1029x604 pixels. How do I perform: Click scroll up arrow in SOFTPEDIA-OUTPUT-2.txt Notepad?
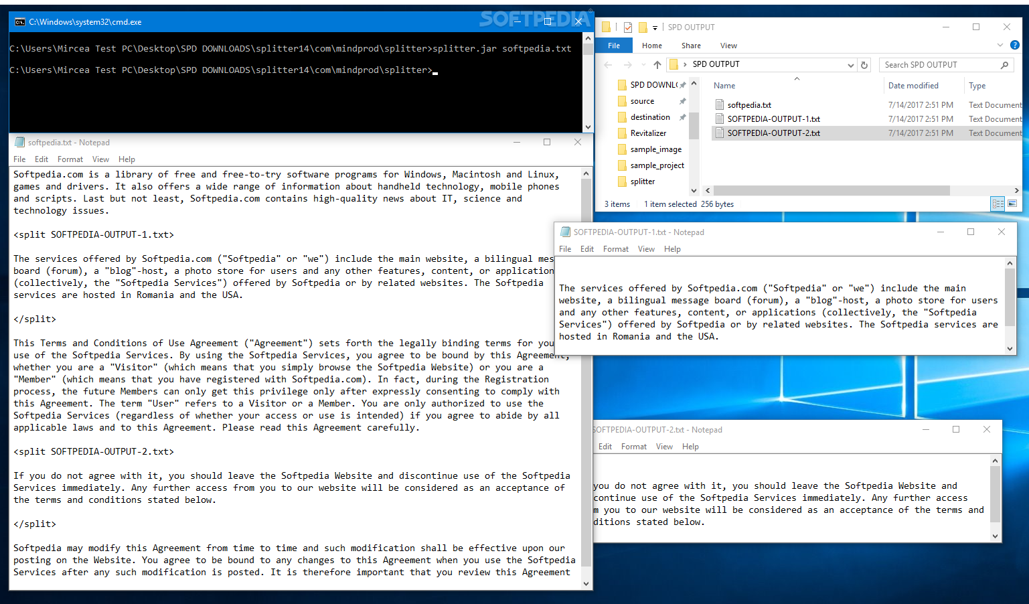point(995,461)
